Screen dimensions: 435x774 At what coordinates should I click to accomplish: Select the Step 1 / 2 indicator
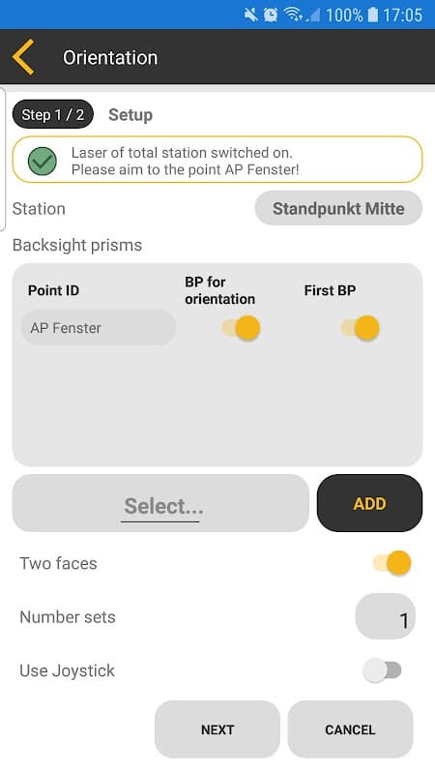click(x=53, y=114)
